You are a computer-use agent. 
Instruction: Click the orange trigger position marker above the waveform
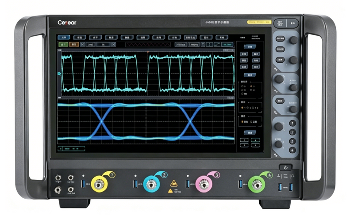pos(148,52)
